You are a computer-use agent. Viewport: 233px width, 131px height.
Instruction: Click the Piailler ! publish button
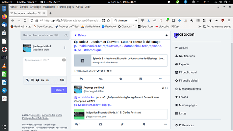coord(59,90)
